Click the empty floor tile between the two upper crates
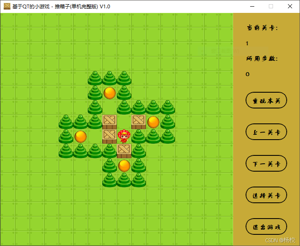Viewport: 300px width, 246px height. point(124,122)
